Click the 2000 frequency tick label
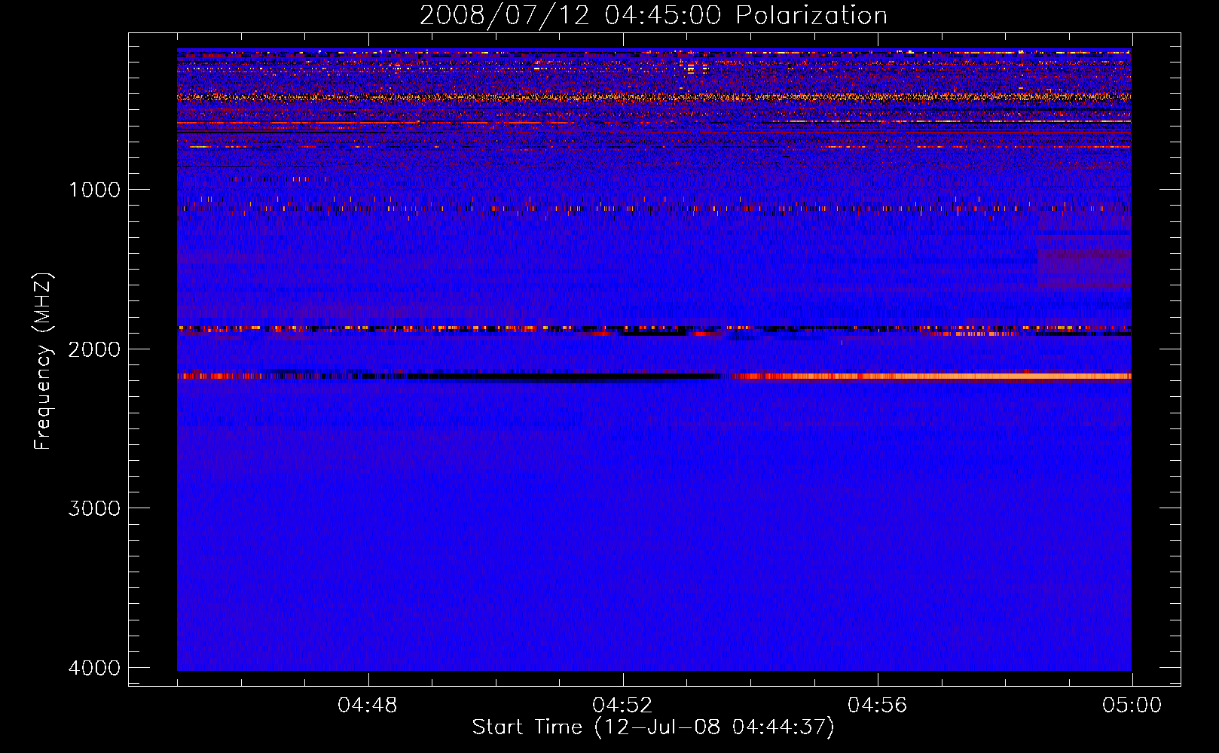 [94, 349]
